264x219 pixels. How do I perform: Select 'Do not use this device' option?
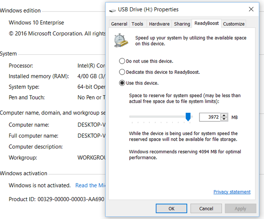[x=122, y=61]
